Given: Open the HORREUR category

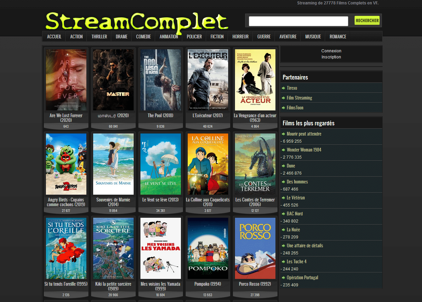Looking at the screenshot, I should (x=240, y=36).
